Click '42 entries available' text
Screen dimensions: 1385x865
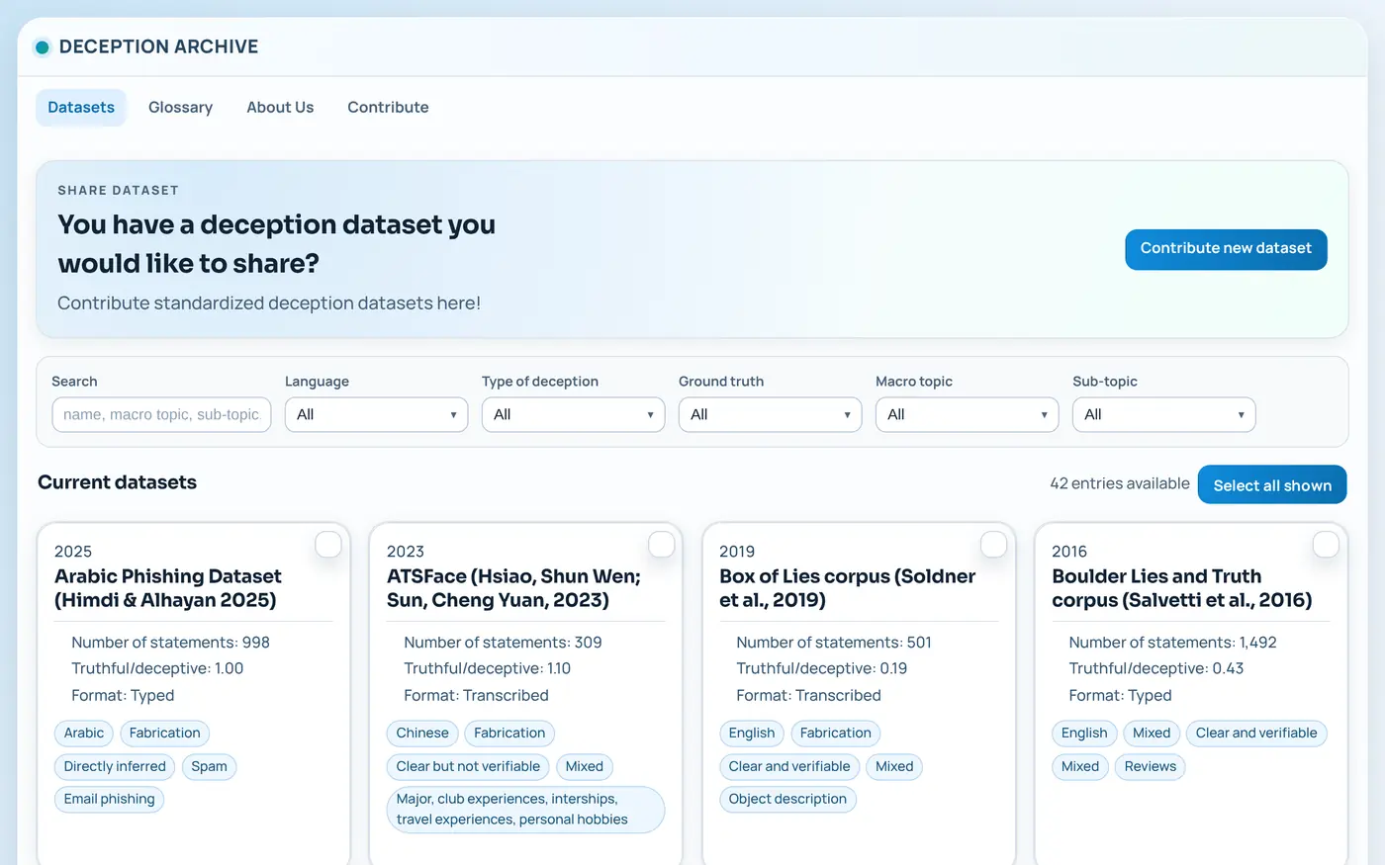[x=1120, y=484]
